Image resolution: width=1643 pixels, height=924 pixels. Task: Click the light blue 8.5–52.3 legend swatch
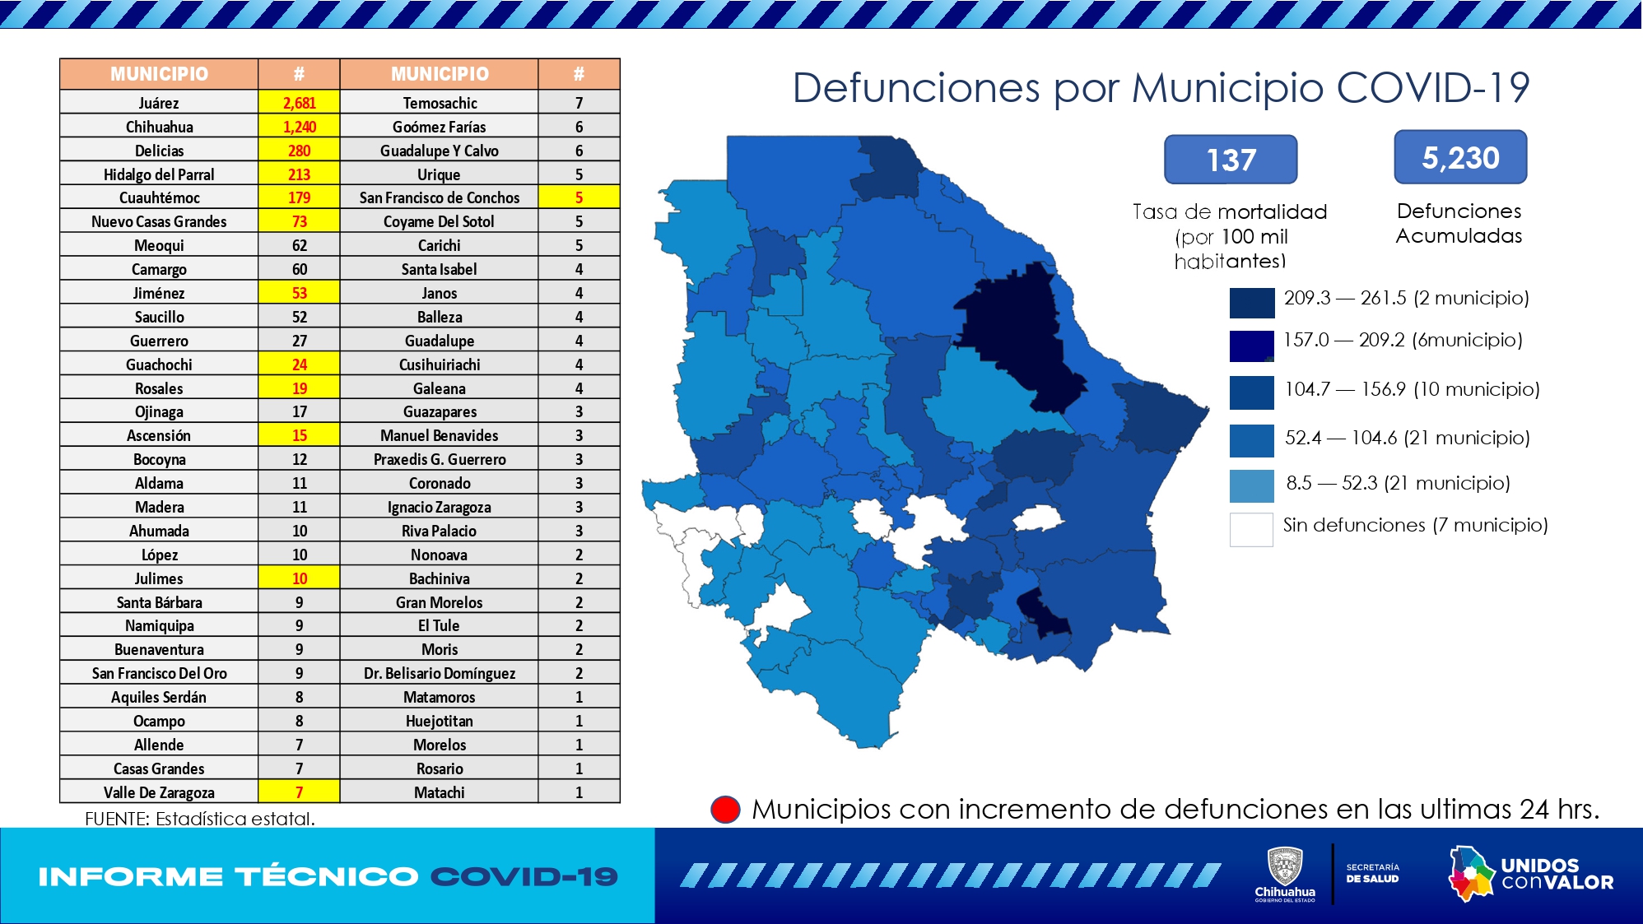tap(1251, 485)
